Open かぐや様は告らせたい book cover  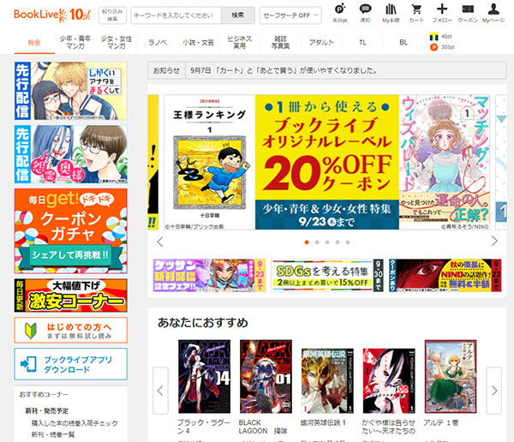click(389, 380)
